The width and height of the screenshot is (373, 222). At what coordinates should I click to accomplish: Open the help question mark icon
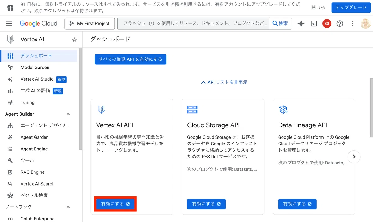(340, 23)
